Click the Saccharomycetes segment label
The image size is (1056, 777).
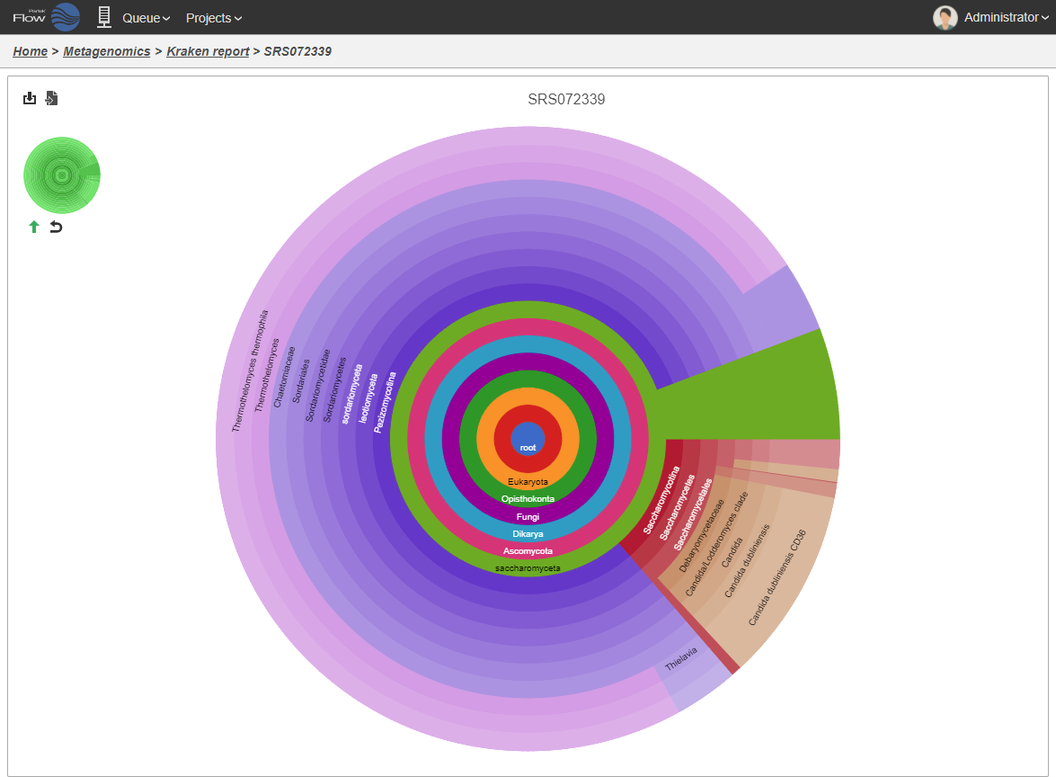pos(677,507)
